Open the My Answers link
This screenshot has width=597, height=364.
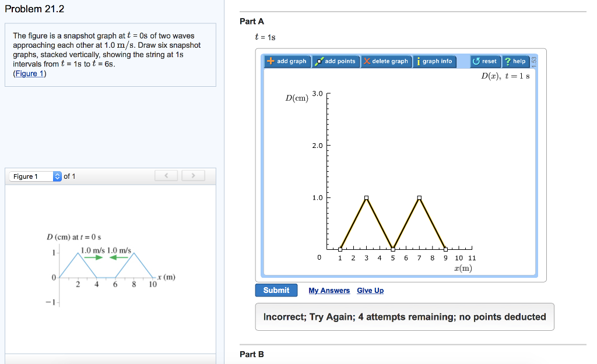tap(329, 290)
